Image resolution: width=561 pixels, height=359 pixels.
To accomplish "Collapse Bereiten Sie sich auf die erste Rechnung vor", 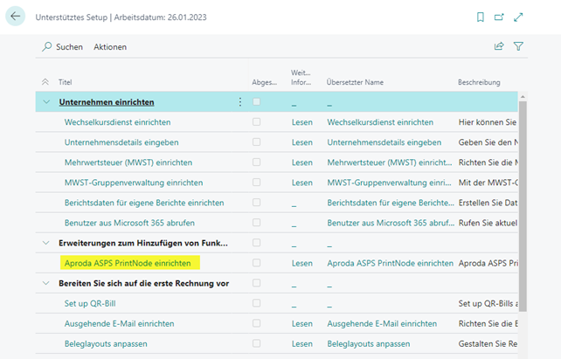I will (46, 283).
